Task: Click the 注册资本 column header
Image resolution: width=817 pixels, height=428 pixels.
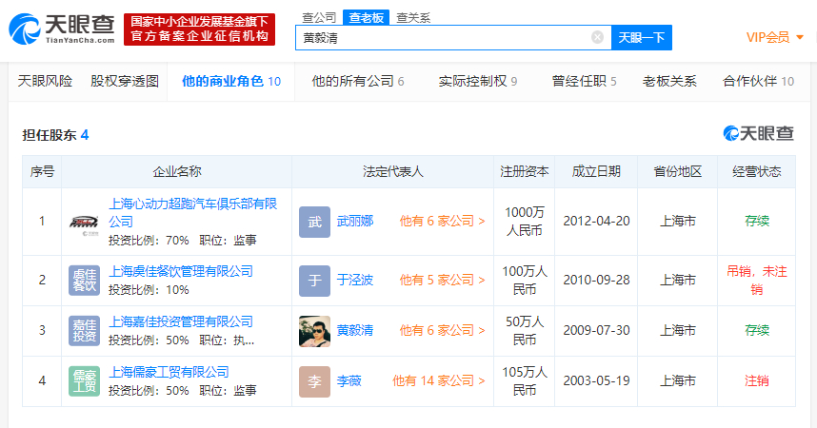Action: (524, 172)
